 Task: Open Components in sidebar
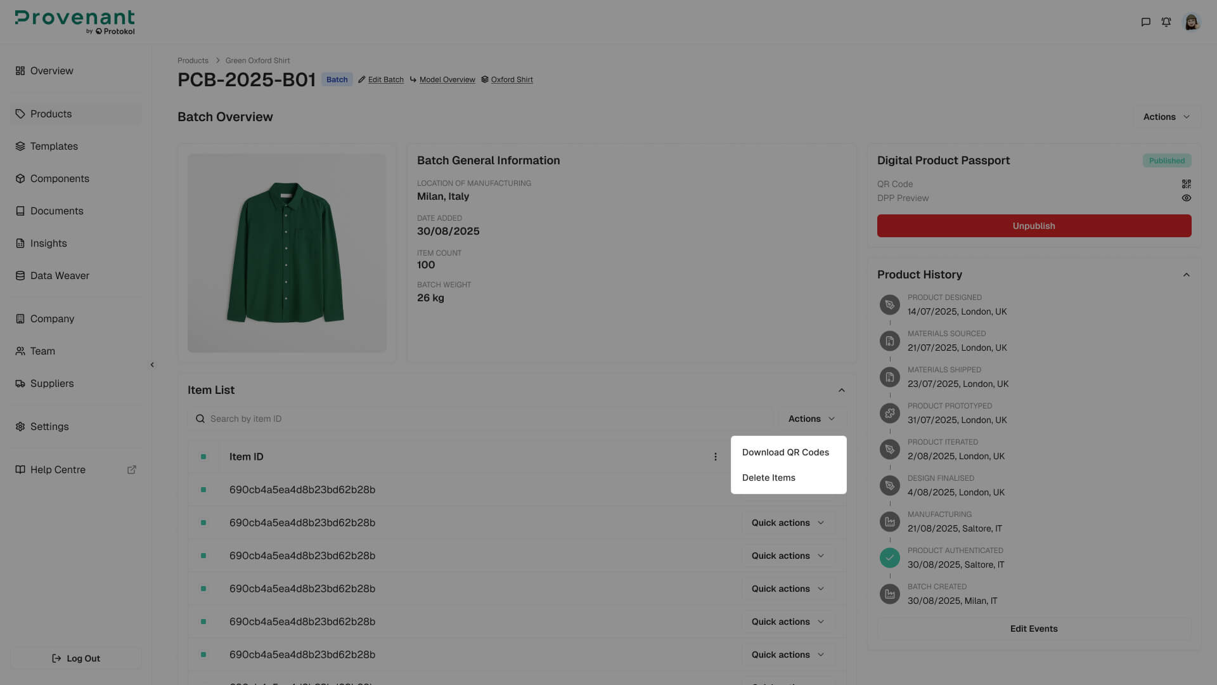click(76, 179)
